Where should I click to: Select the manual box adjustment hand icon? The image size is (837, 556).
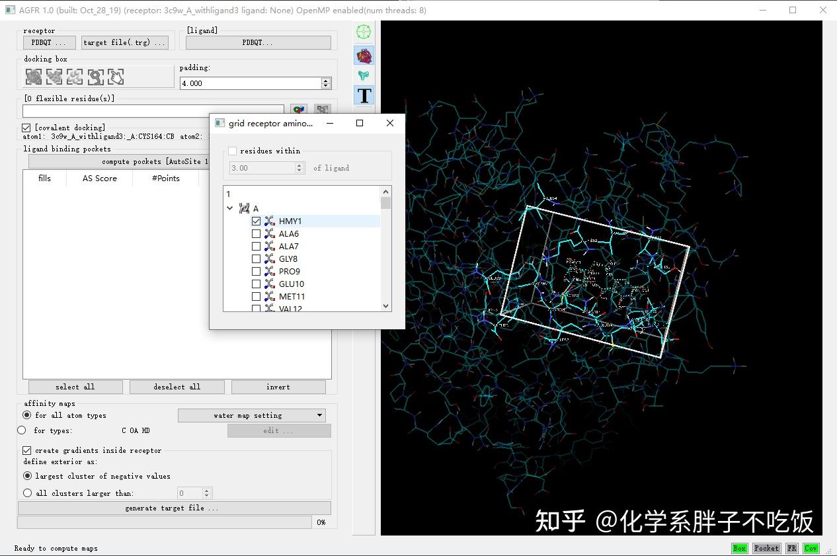114,77
